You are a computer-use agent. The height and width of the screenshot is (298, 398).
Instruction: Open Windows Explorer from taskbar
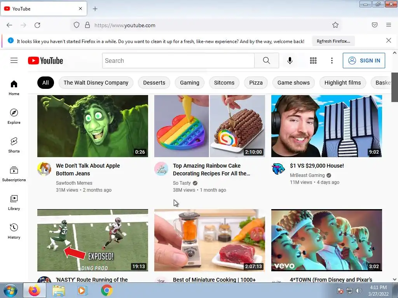point(59,290)
